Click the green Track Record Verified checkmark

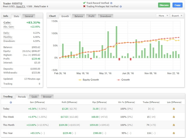(84, 3)
